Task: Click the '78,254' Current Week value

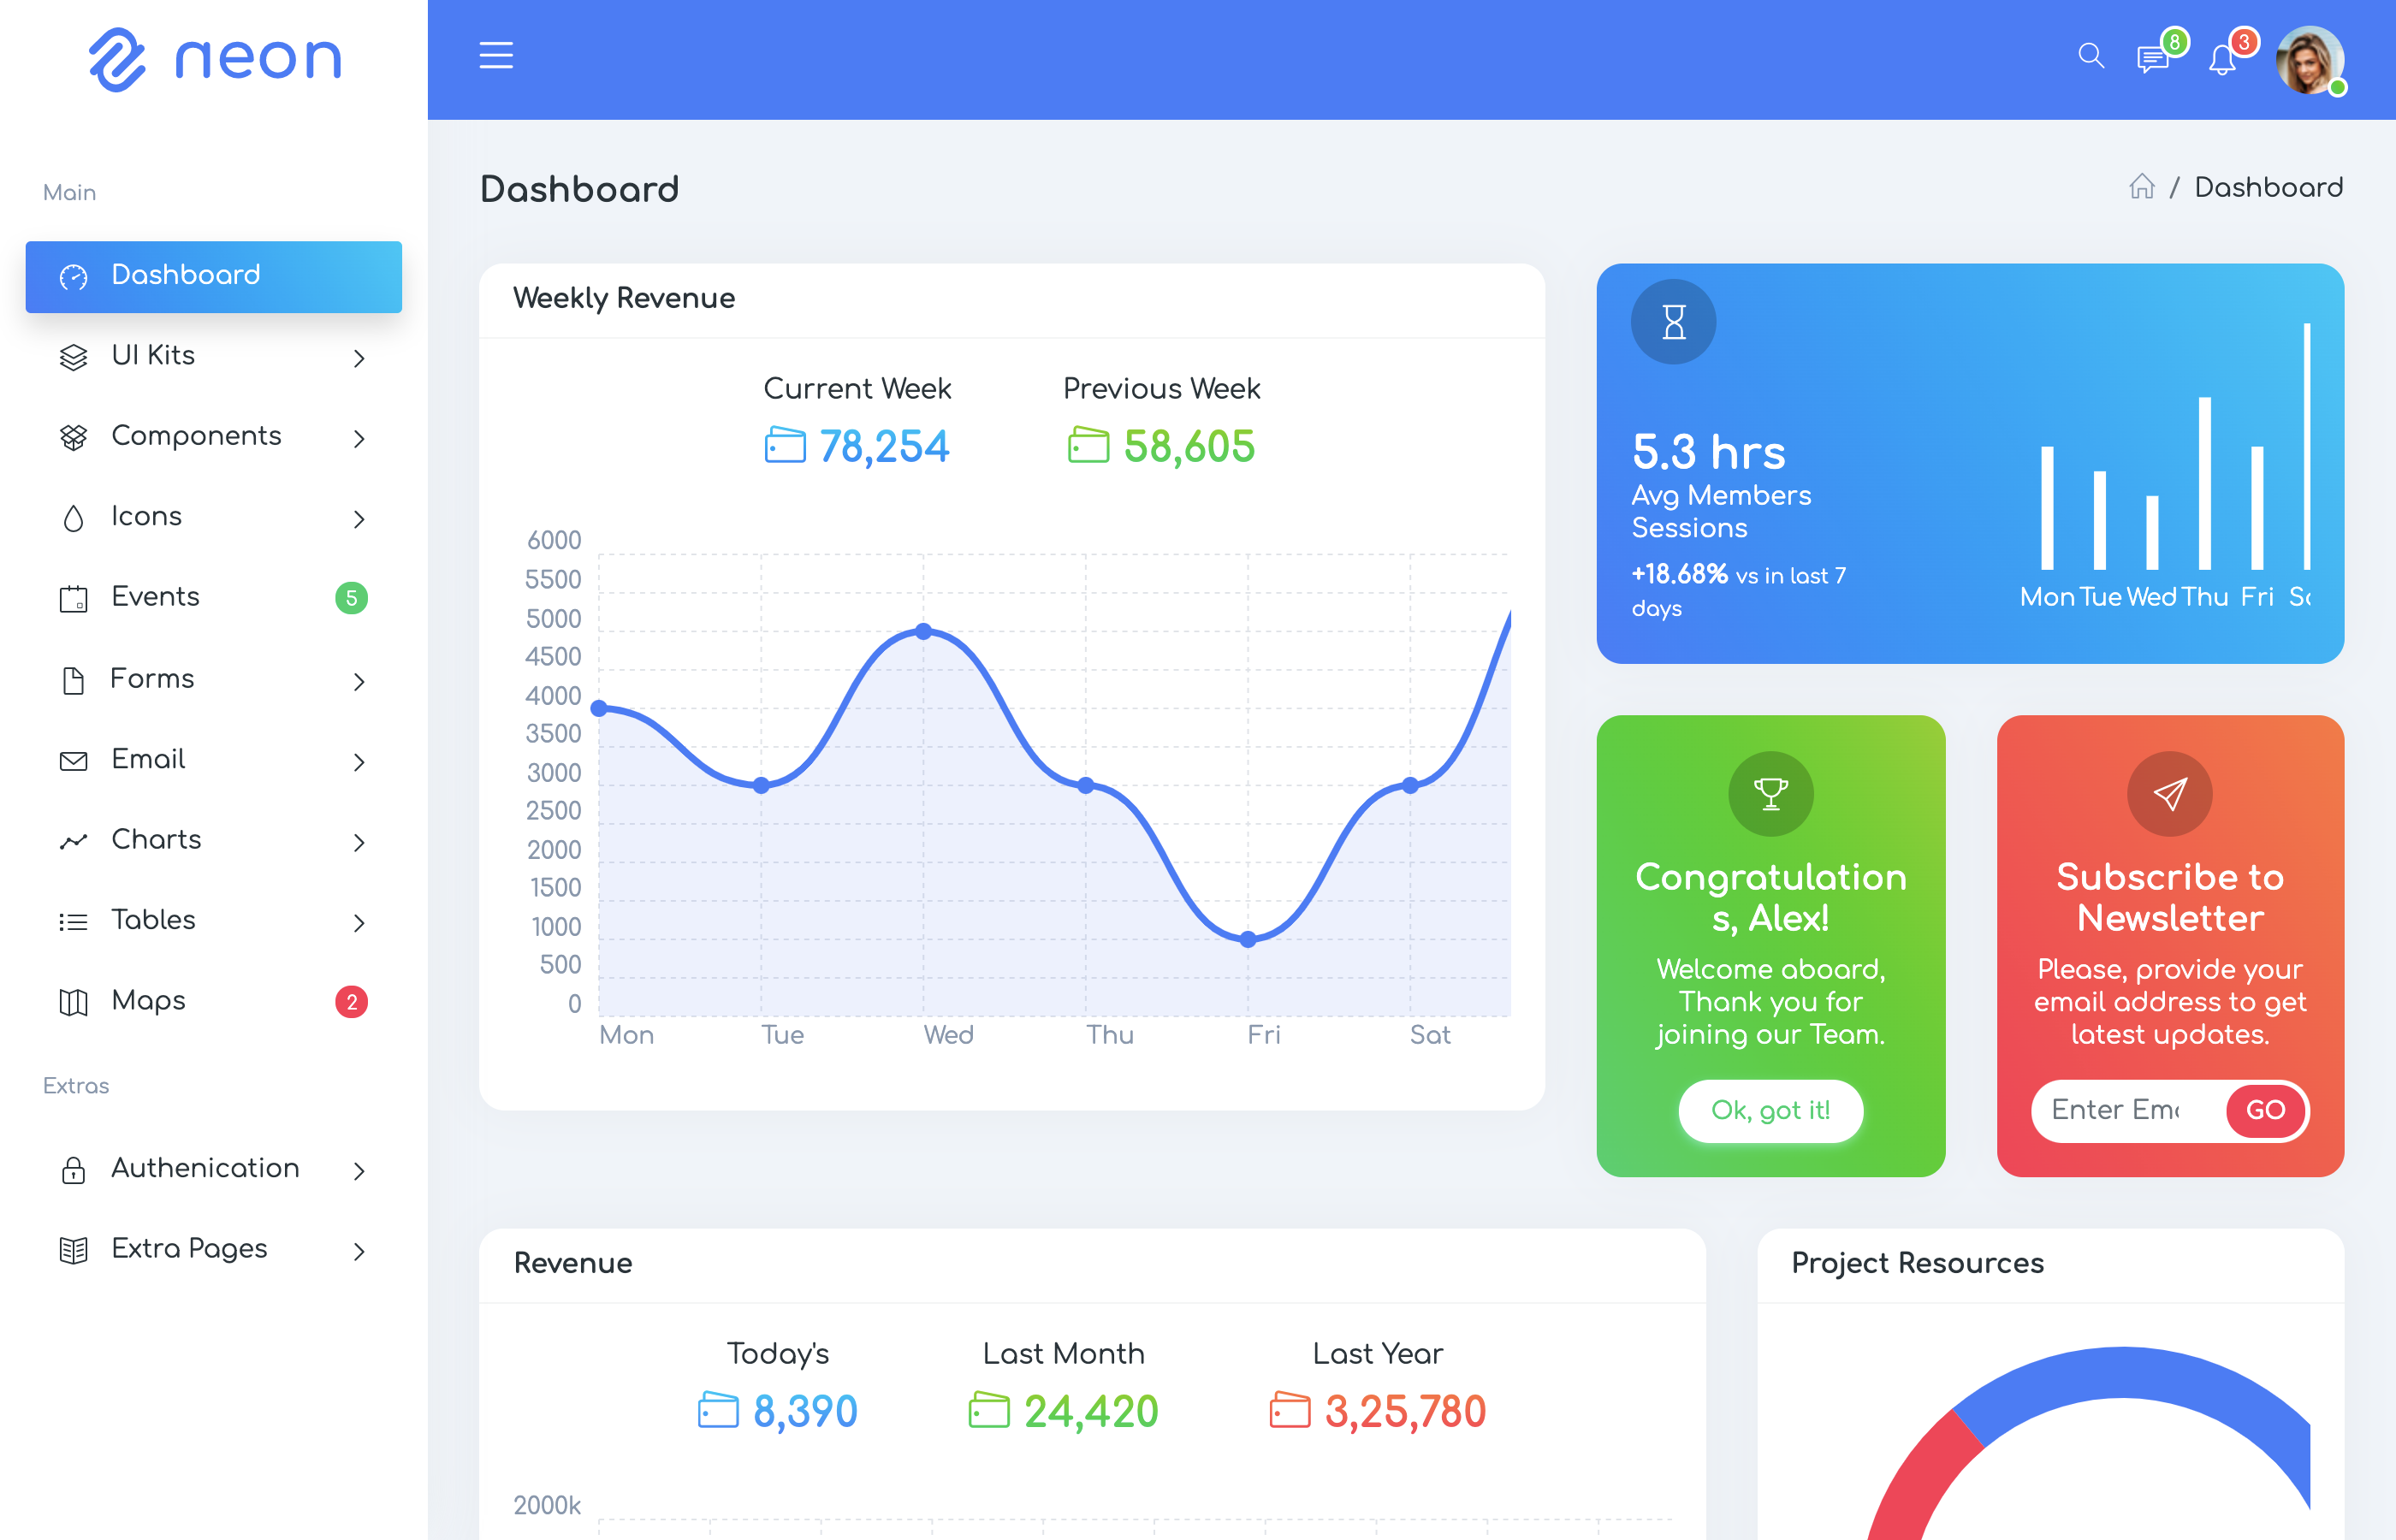Action: [x=884, y=446]
